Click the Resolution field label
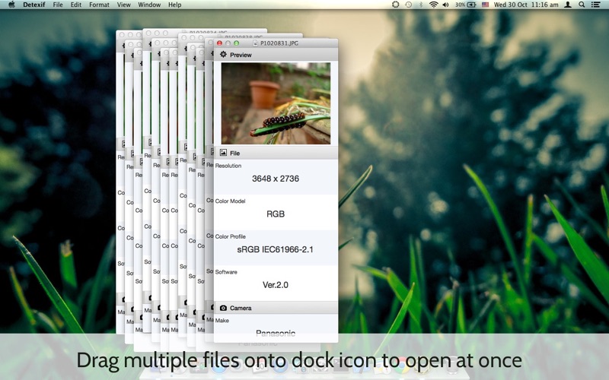 [228, 166]
